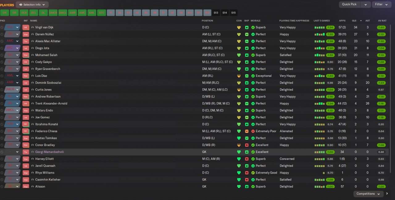Click the player profile icon beside Cody Gakpo

pos(32,62)
